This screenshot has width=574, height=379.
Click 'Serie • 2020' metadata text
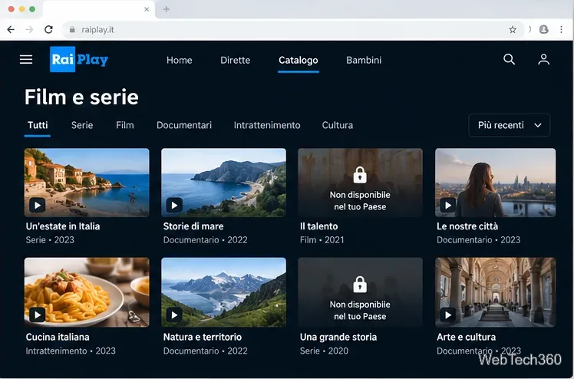(x=324, y=351)
